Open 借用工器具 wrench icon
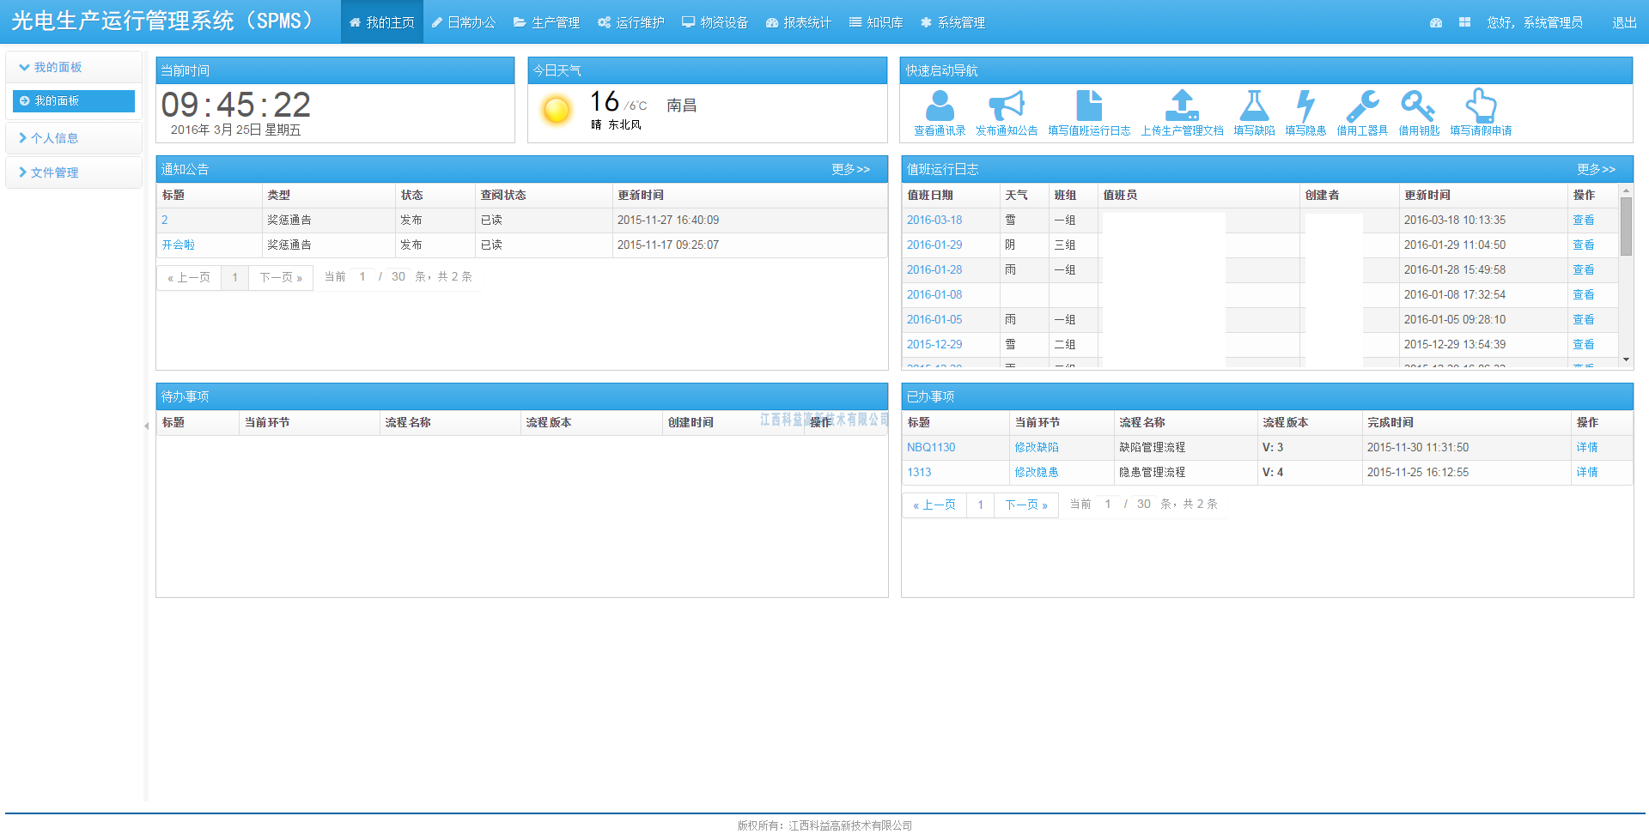 [1362, 106]
